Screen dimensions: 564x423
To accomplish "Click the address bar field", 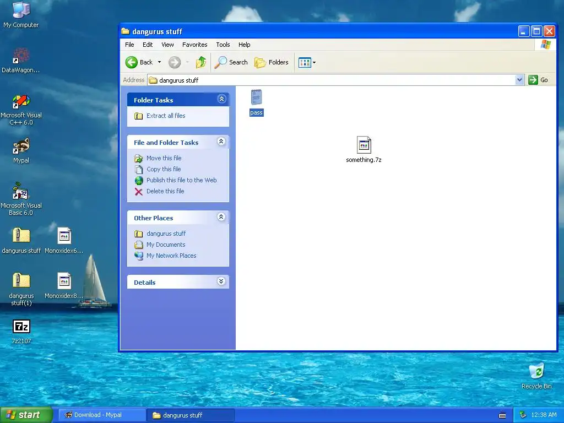I will click(x=331, y=80).
